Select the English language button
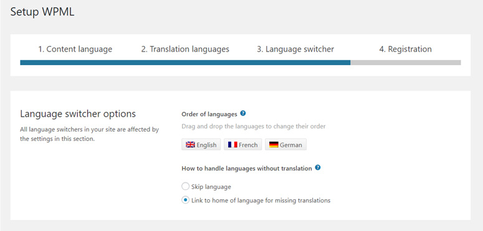 click(201, 145)
